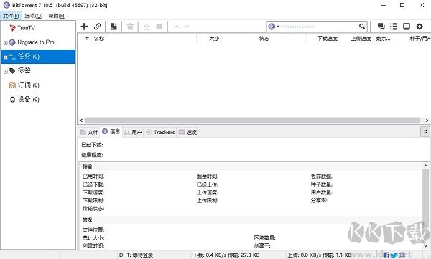
Task: Collapse detail pane with double-chevron button
Action: coord(425,131)
